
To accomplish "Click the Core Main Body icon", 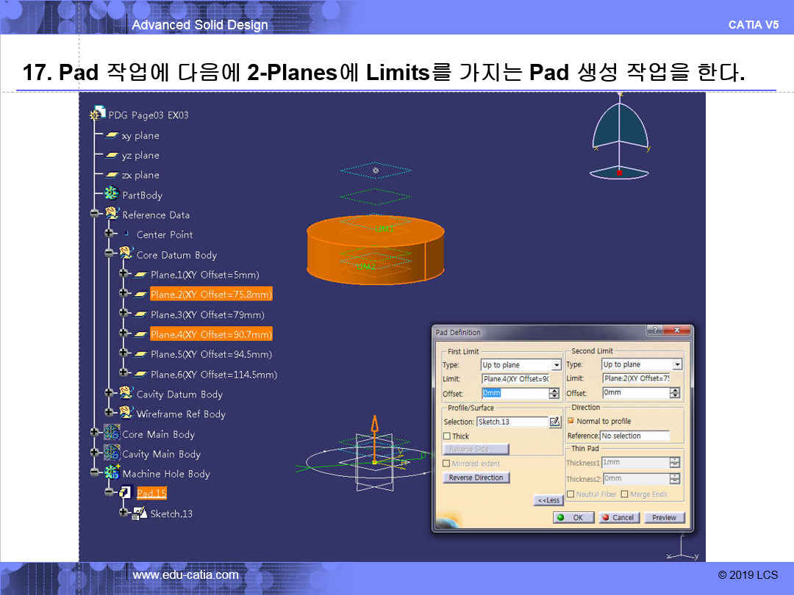I will pos(112,434).
